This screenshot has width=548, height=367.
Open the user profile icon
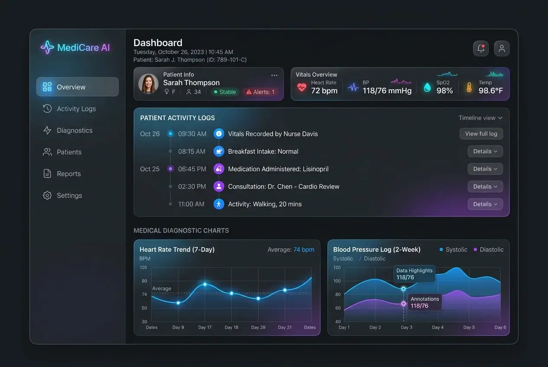click(502, 48)
